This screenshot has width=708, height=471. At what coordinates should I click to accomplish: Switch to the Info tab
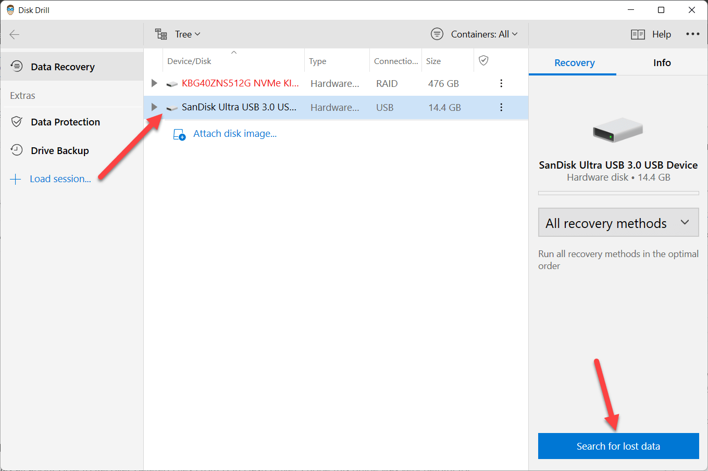(x=662, y=63)
